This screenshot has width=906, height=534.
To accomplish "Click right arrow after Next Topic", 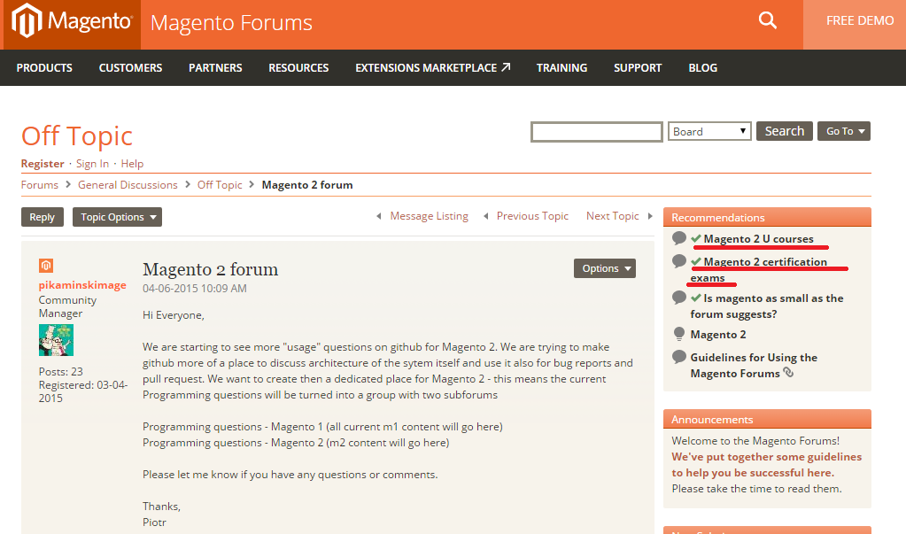I will [x=650, y=216].
